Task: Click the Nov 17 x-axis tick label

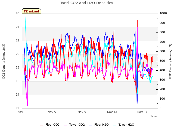Action: [142, 112]
